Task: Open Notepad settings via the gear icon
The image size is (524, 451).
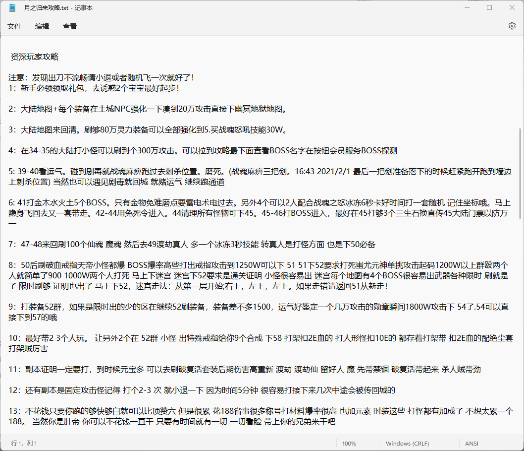Action: coord(512,26)
